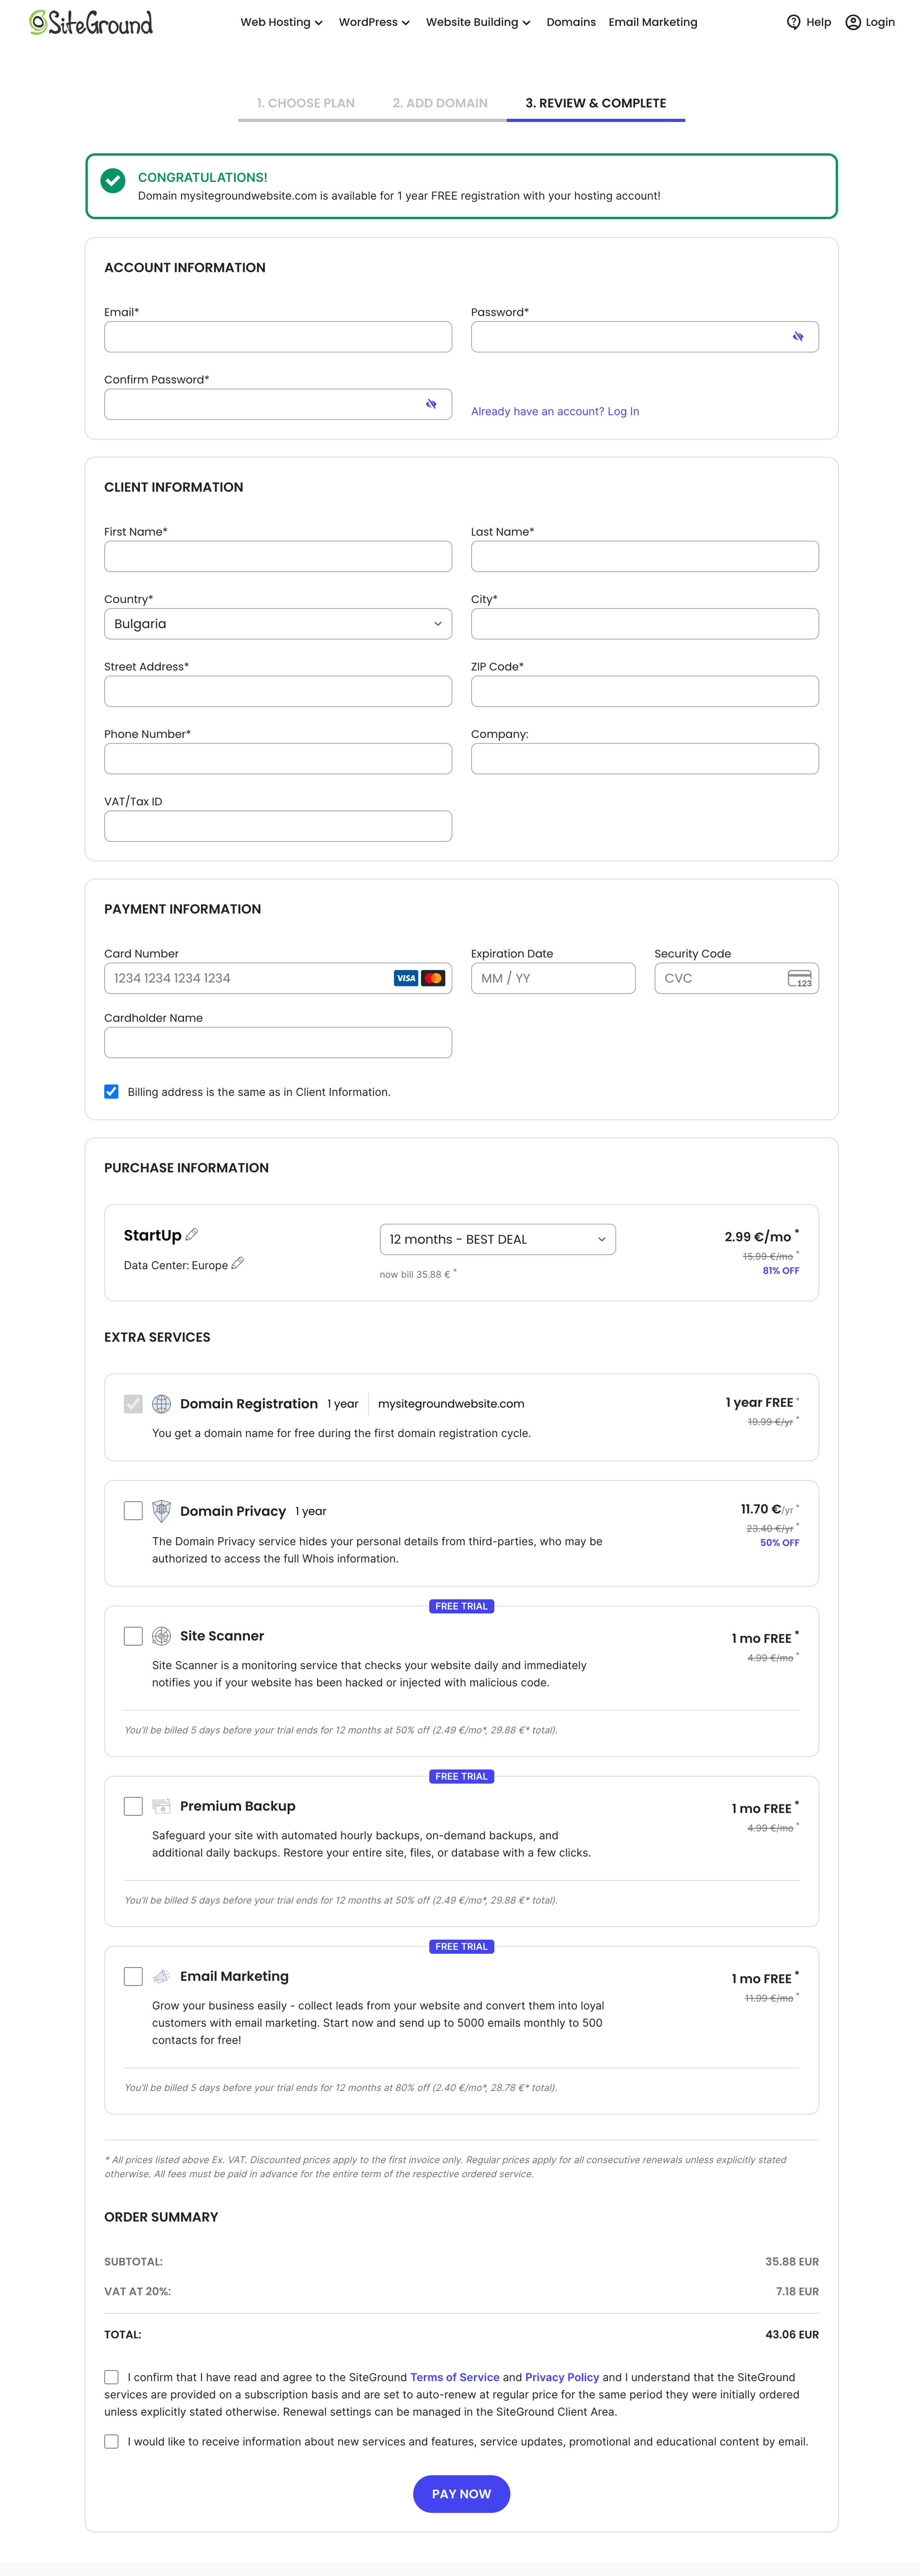Click the green checkmark congratulations icon

[113, 181]
